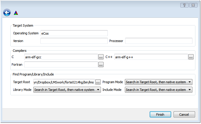Viewport: 201px width, 124px height.
Task: Click the empty Fortran compiler field
Action: [x=61, y=65]
